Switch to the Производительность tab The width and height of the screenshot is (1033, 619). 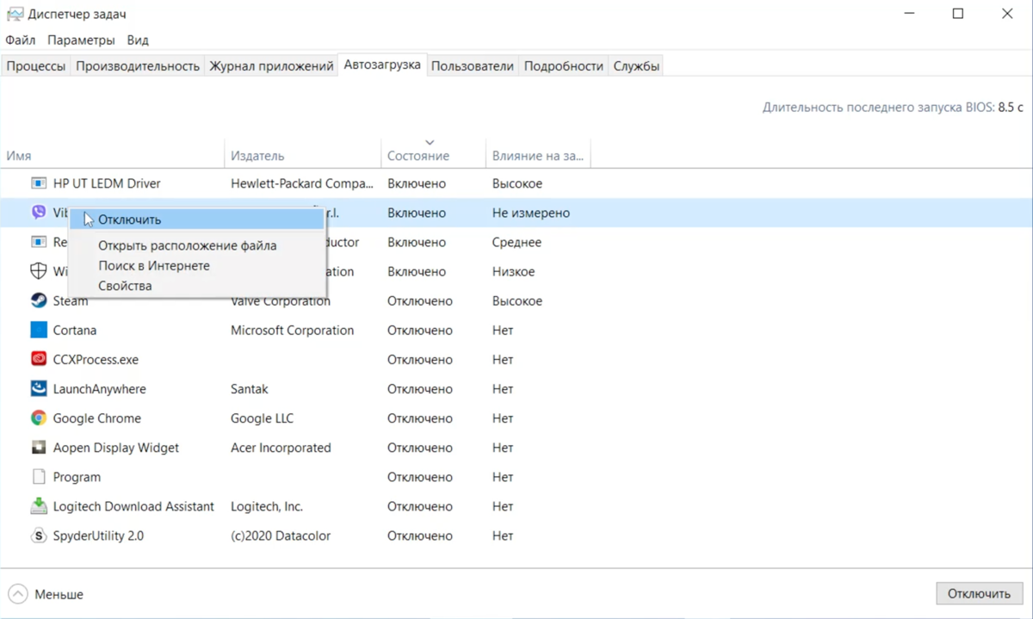tap(138, 66)
